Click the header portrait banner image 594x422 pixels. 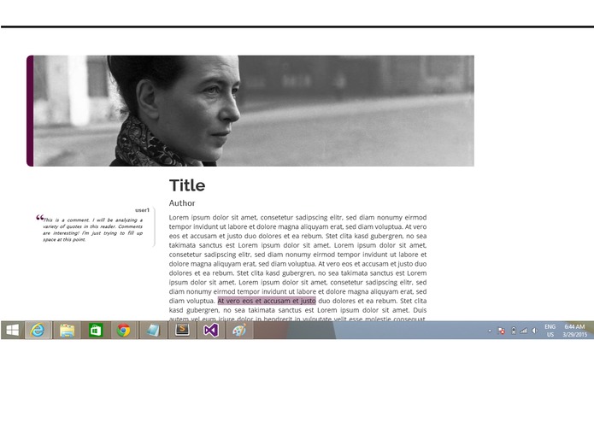pos(250,111)
